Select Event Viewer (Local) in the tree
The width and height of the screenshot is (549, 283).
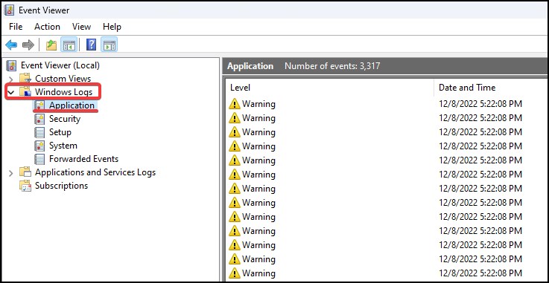pyautogui.click(x=60, y=65)
